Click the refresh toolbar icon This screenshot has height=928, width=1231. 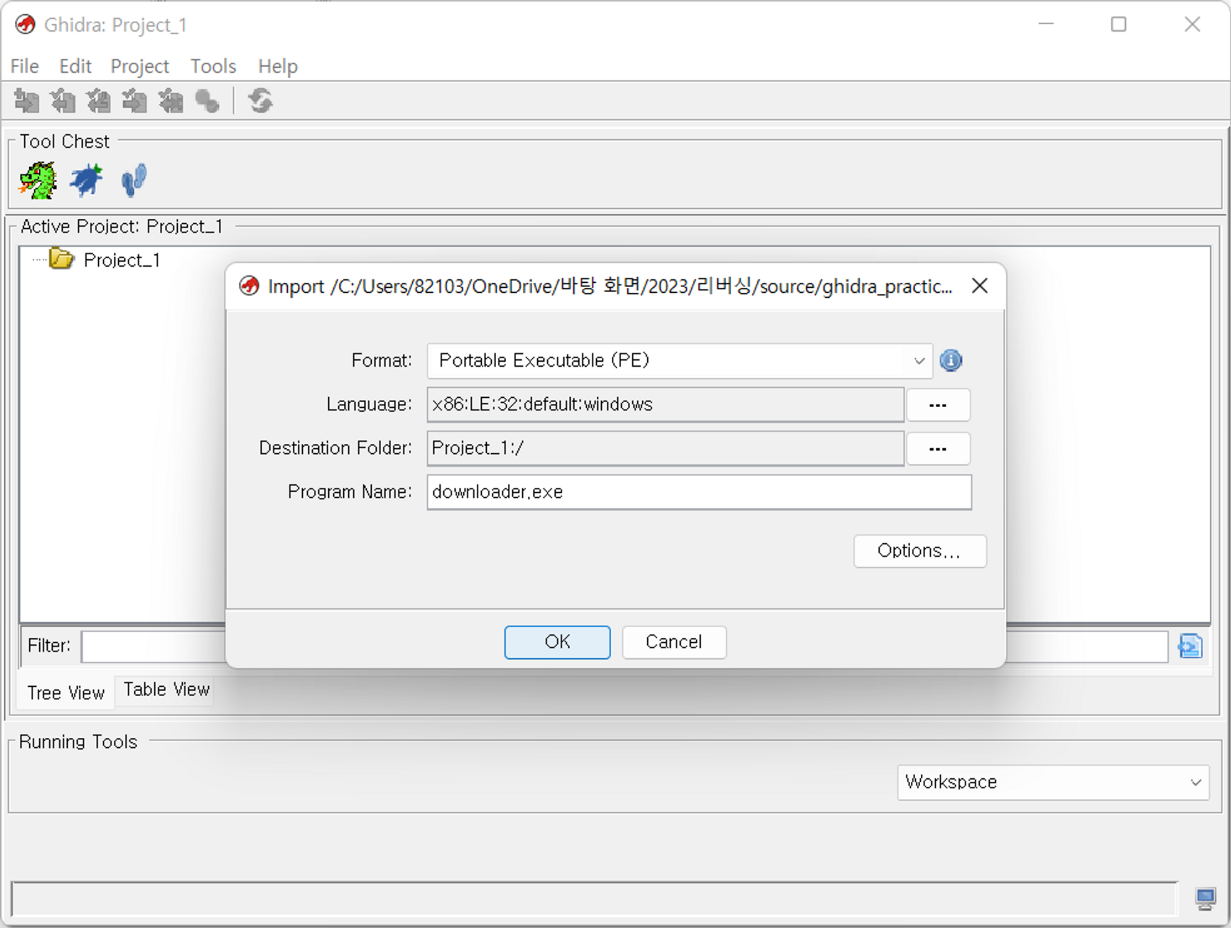pos(260,101)
